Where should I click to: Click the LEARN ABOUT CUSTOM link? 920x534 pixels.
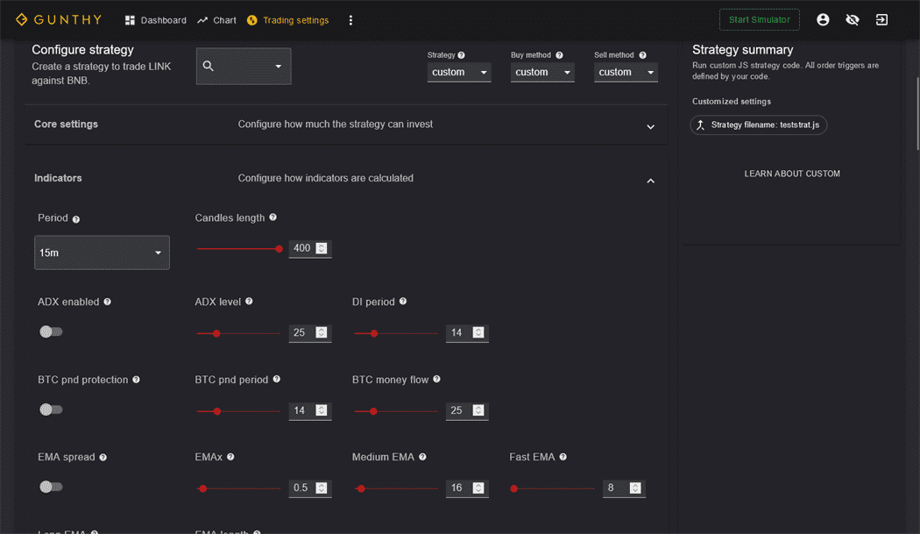(x=792, y=174)
